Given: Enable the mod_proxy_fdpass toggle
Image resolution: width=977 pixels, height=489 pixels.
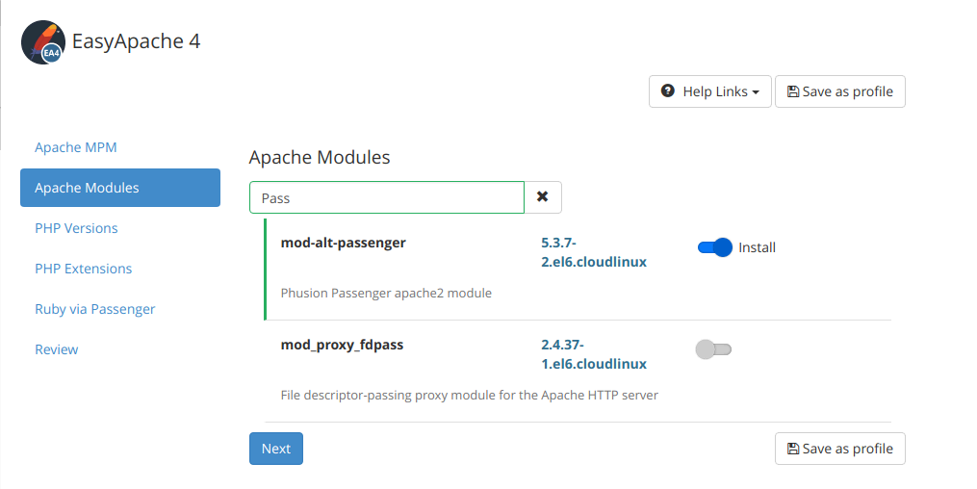Looking at the screenshot, I should pos(713,349).
